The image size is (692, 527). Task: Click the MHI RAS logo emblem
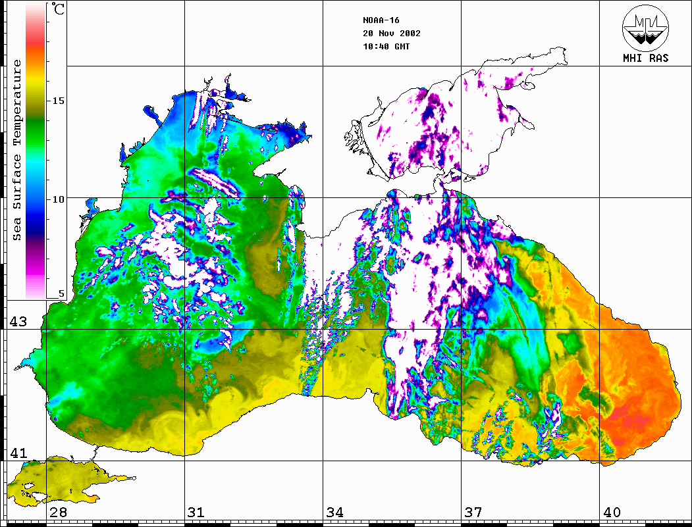[646, 28]
